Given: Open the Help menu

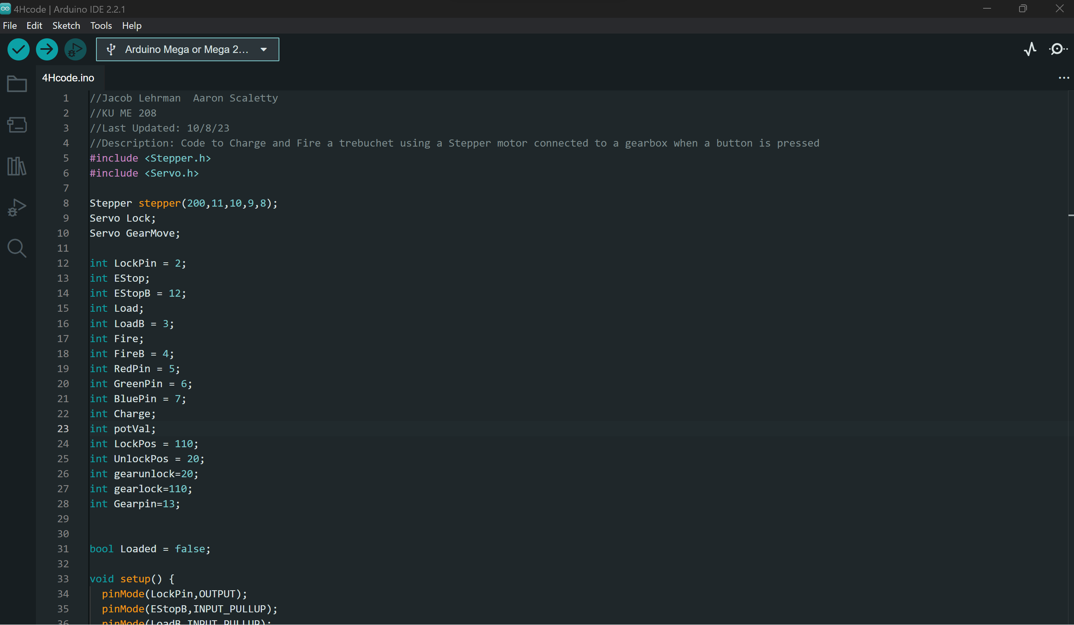Looking at the screenshot, I should [x=131, y=26].
